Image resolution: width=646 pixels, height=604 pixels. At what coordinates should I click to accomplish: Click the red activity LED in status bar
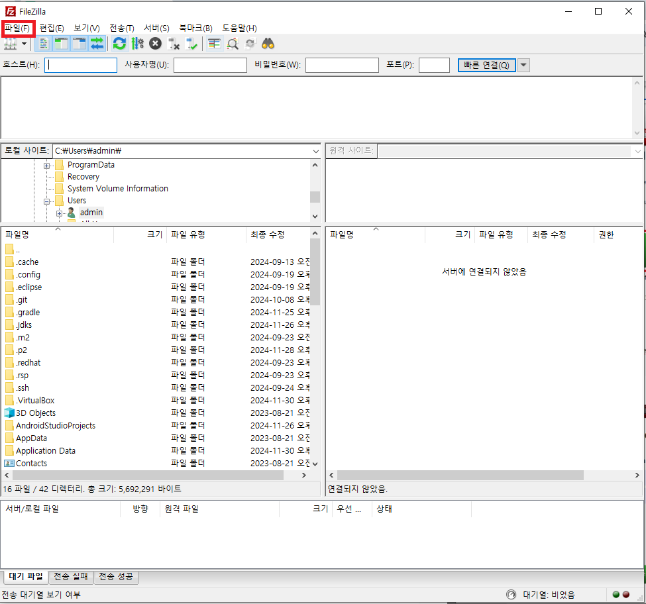tap(626, 595)
